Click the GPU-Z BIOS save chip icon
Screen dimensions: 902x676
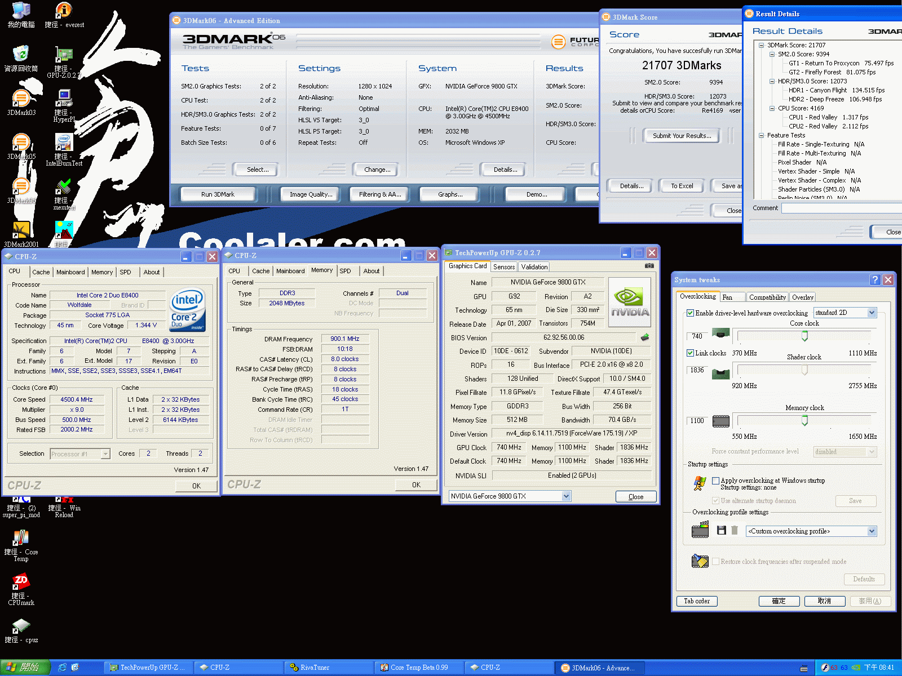point(645,337)
